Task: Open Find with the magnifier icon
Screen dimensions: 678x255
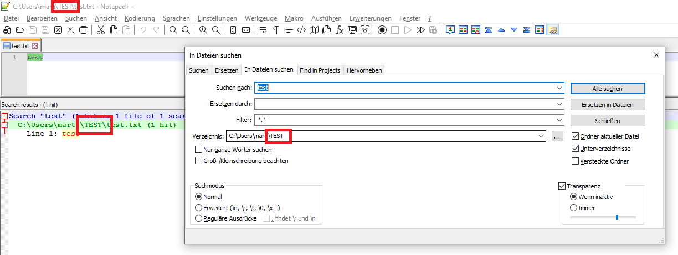Action: pyautogui.click(x=173, y=30)
